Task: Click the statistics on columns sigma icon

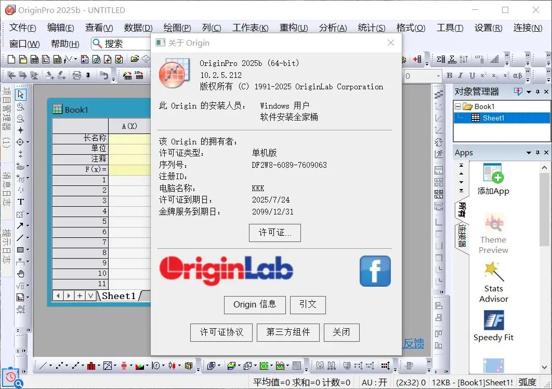Action: point(441,59)
